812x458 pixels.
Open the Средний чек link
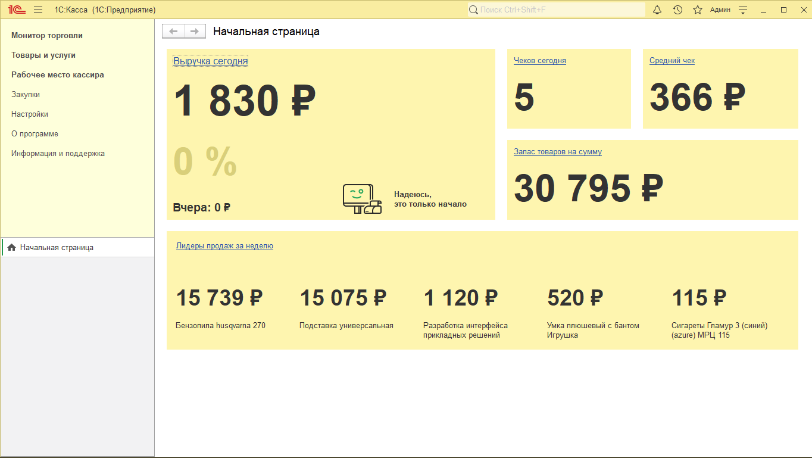pos(672,60)
